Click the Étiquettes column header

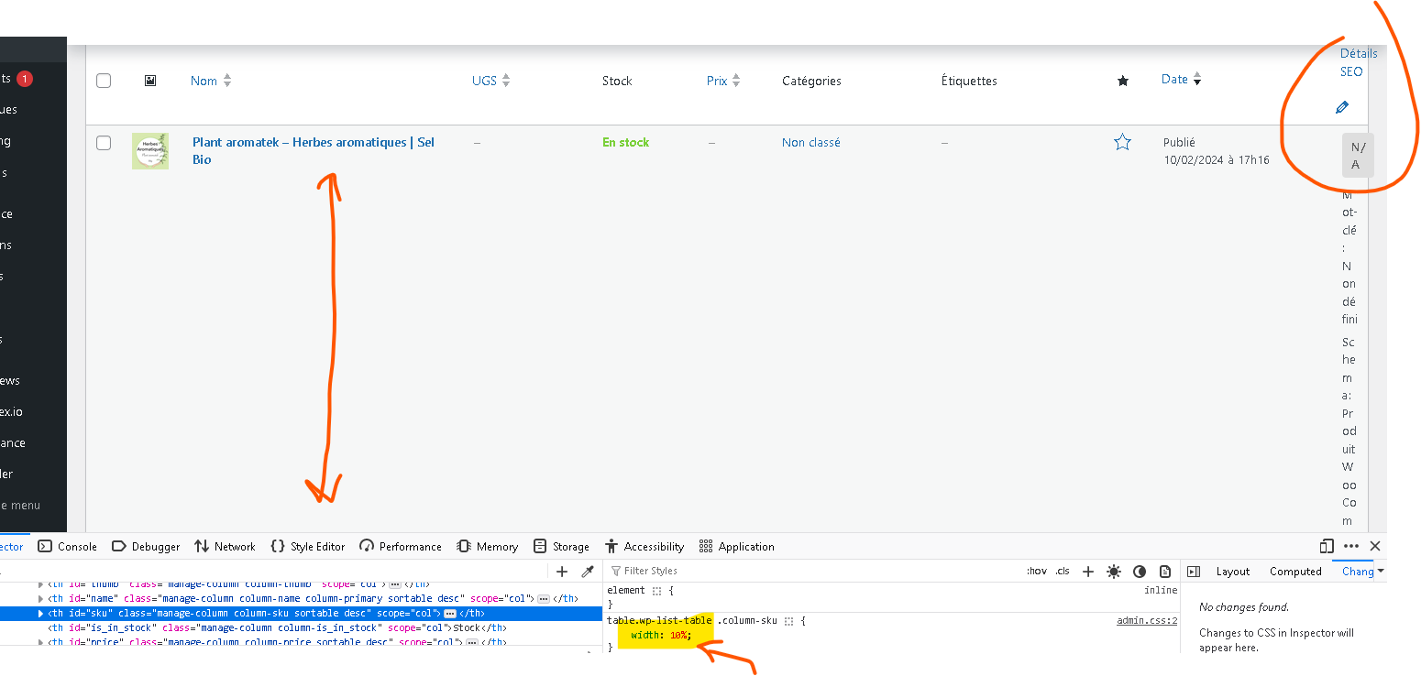[969, 81]
